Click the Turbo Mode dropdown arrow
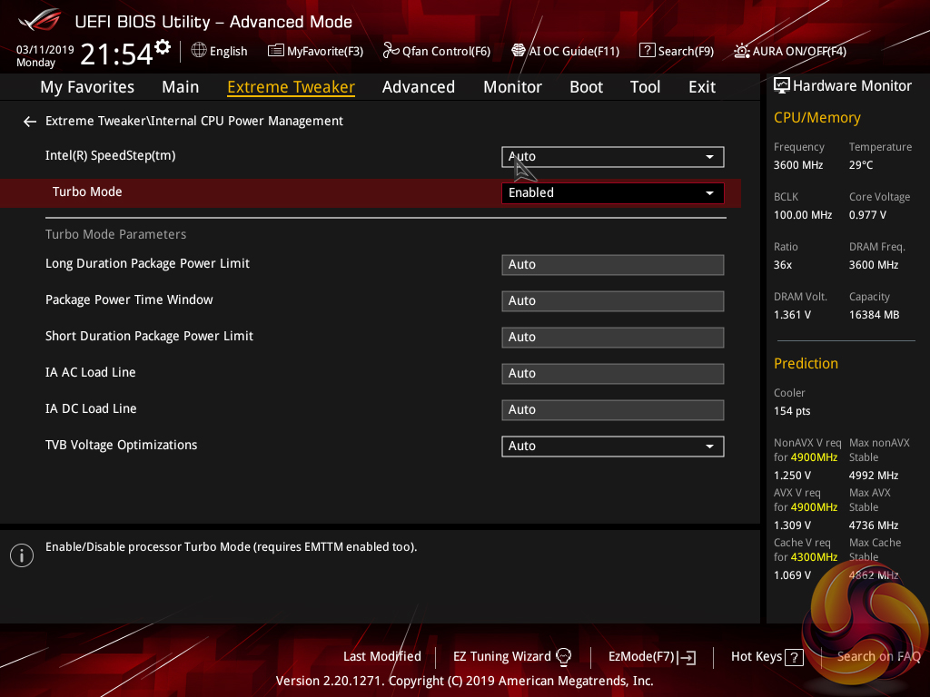Screen dimensions: 930x697 coord(709,193)
